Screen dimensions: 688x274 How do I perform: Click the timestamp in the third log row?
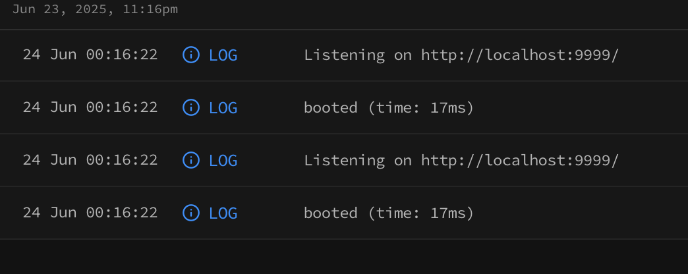point(90,160)
